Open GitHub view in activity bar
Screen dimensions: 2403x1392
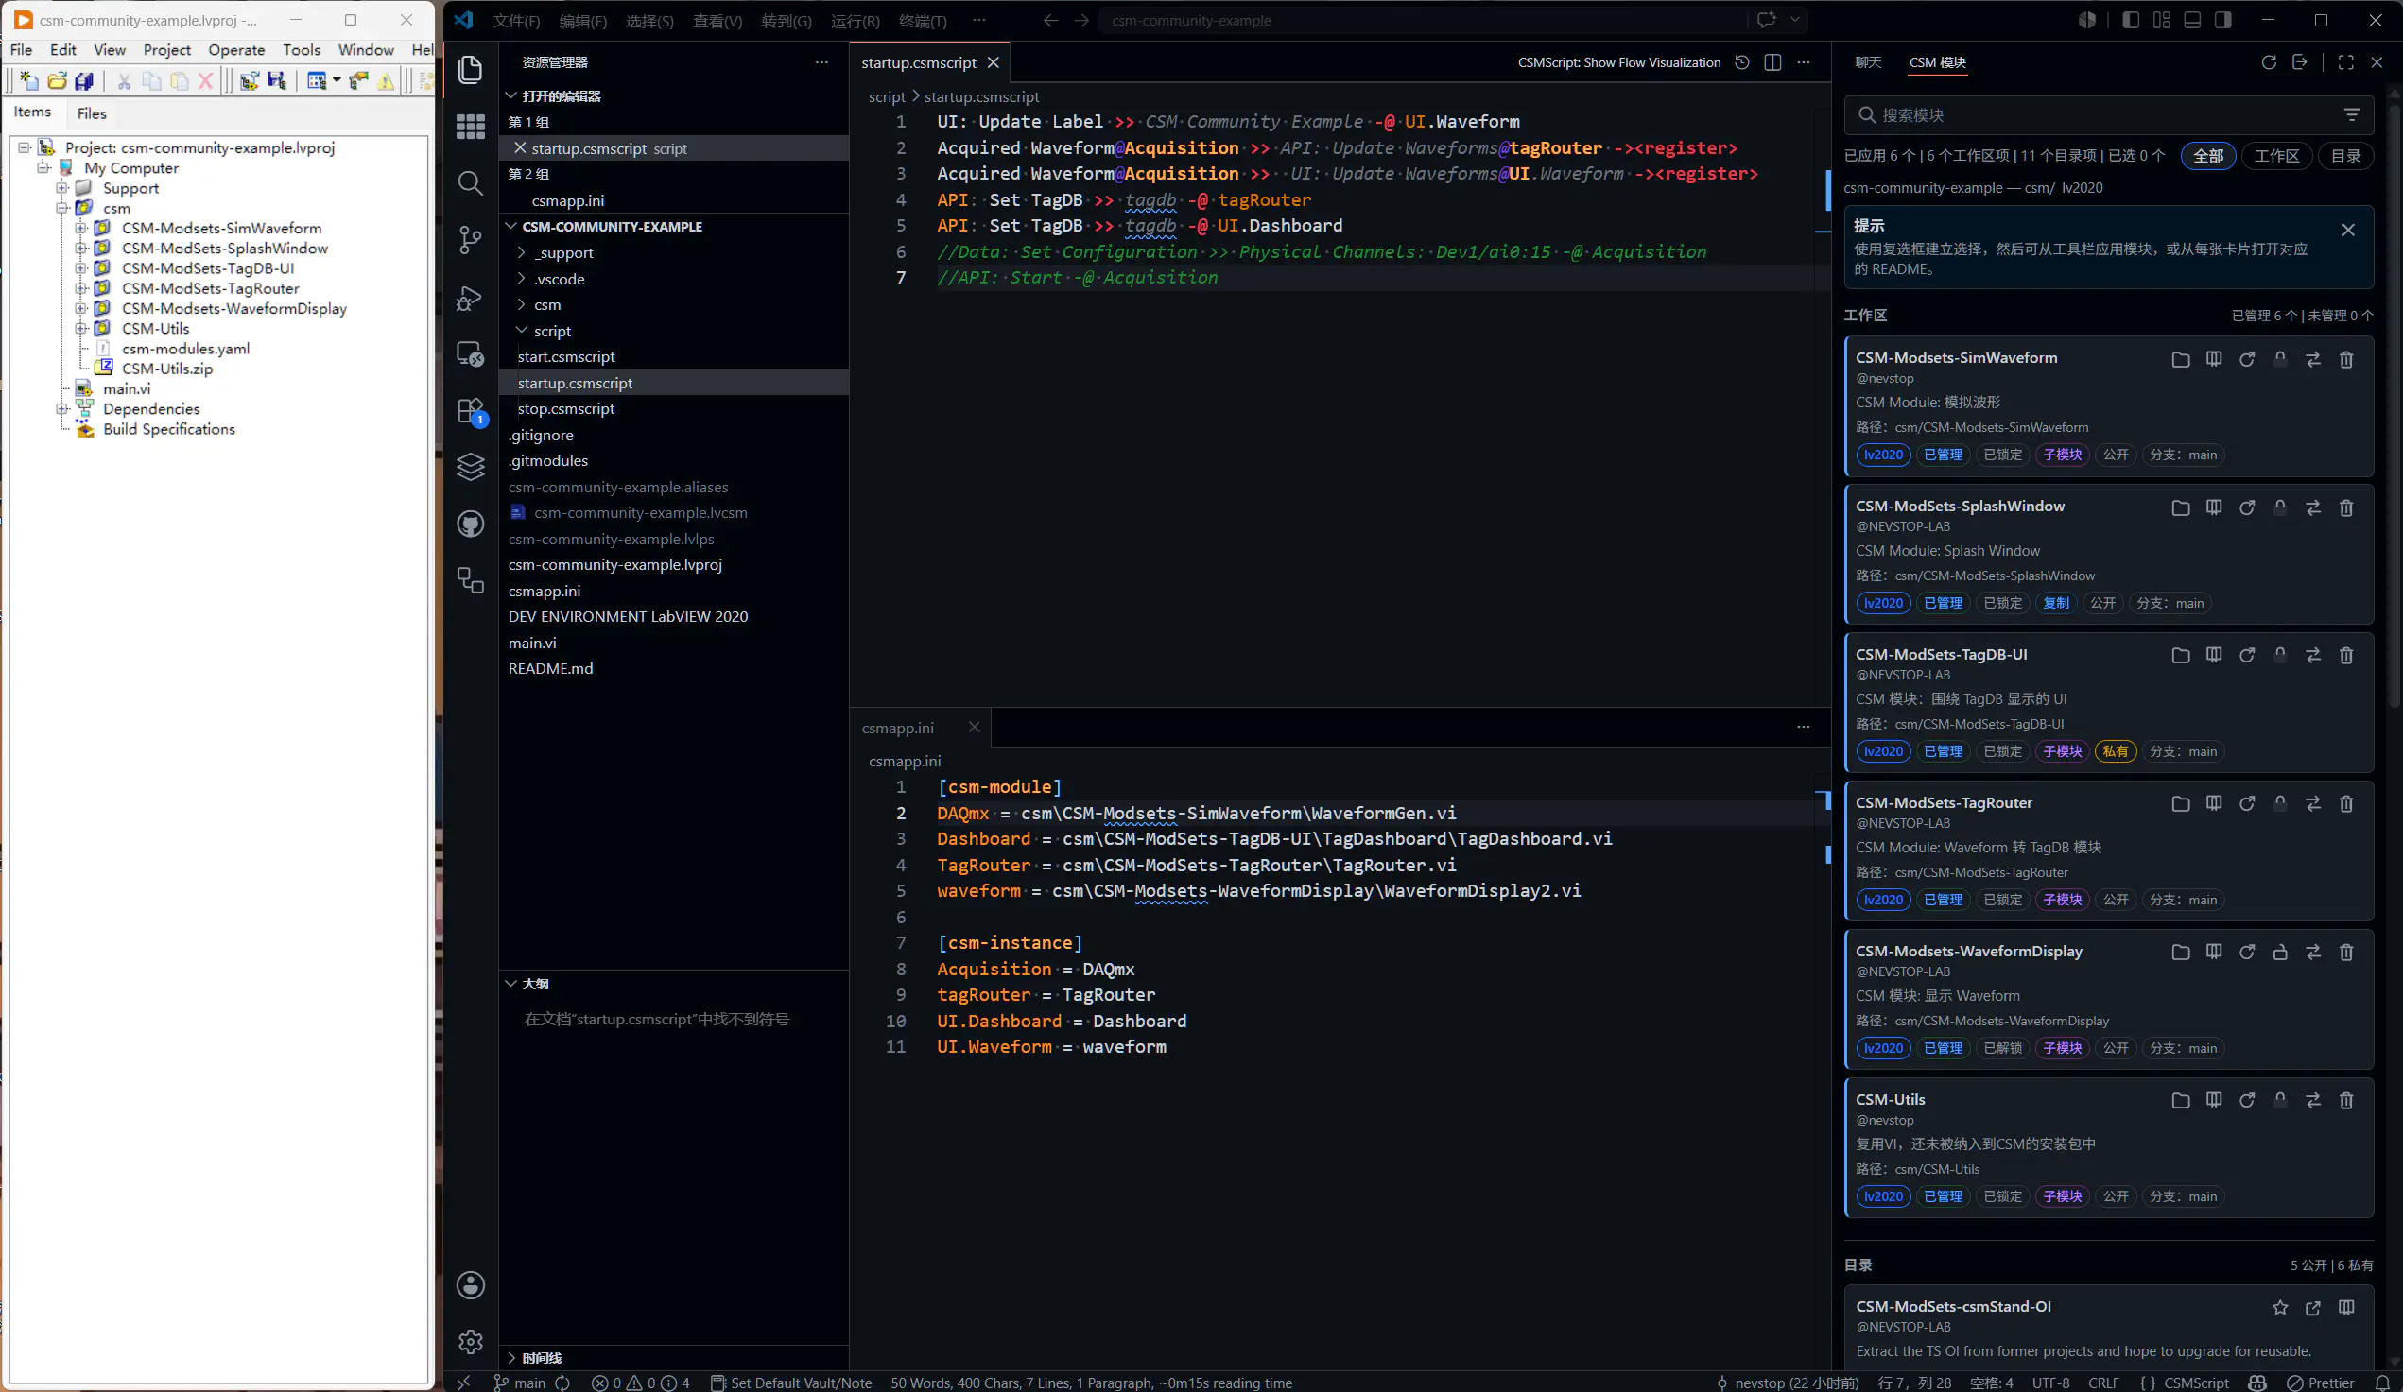(470, 524)
